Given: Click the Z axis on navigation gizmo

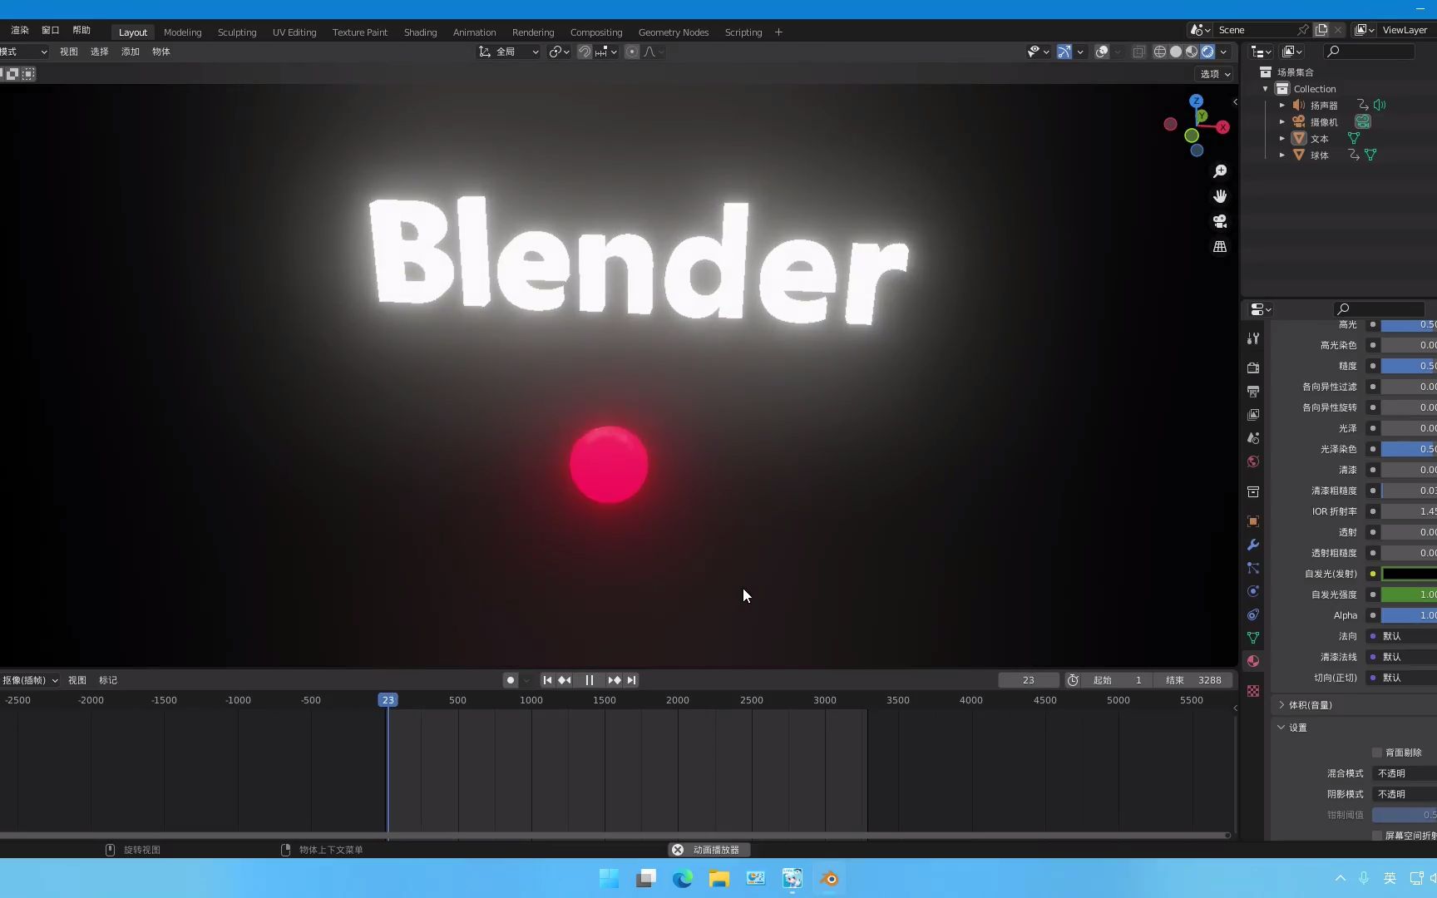Looking at the screenshot, I should pyautogui.click(x=1197, y=101).
